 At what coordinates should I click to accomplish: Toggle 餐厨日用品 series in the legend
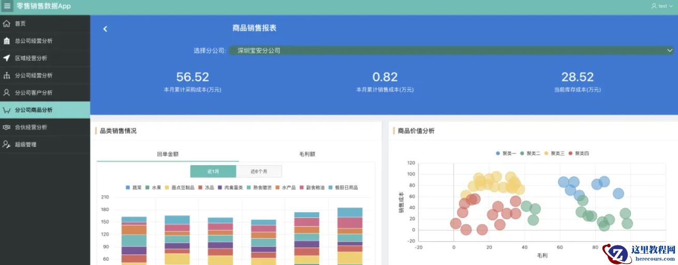[343, 187]
